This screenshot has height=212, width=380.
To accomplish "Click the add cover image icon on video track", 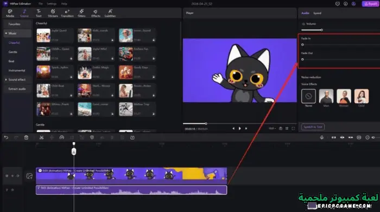I will 29,176.
